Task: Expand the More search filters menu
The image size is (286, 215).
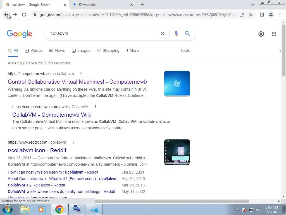Action: [132, 51]
